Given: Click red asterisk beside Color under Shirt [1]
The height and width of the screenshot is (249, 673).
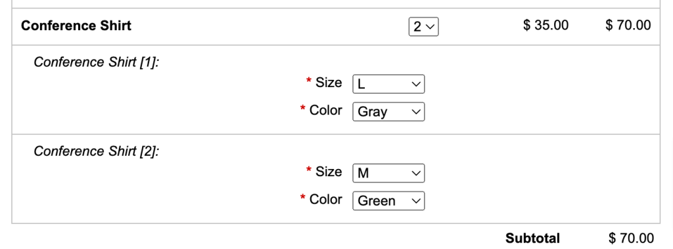Looking at the screenshot, I should [x=302, y=108].
